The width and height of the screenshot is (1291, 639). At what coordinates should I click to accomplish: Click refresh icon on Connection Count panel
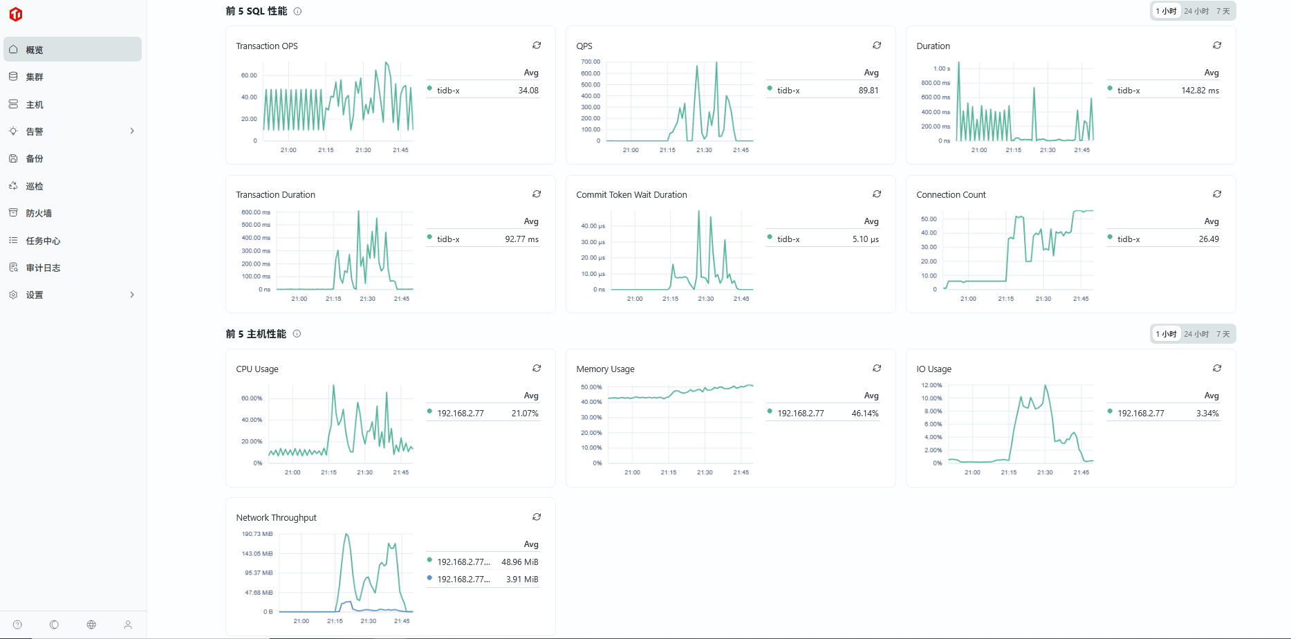tap(1217, 194)
